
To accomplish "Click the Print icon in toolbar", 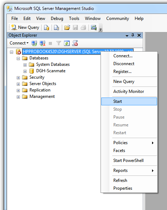I will [83, 28].
